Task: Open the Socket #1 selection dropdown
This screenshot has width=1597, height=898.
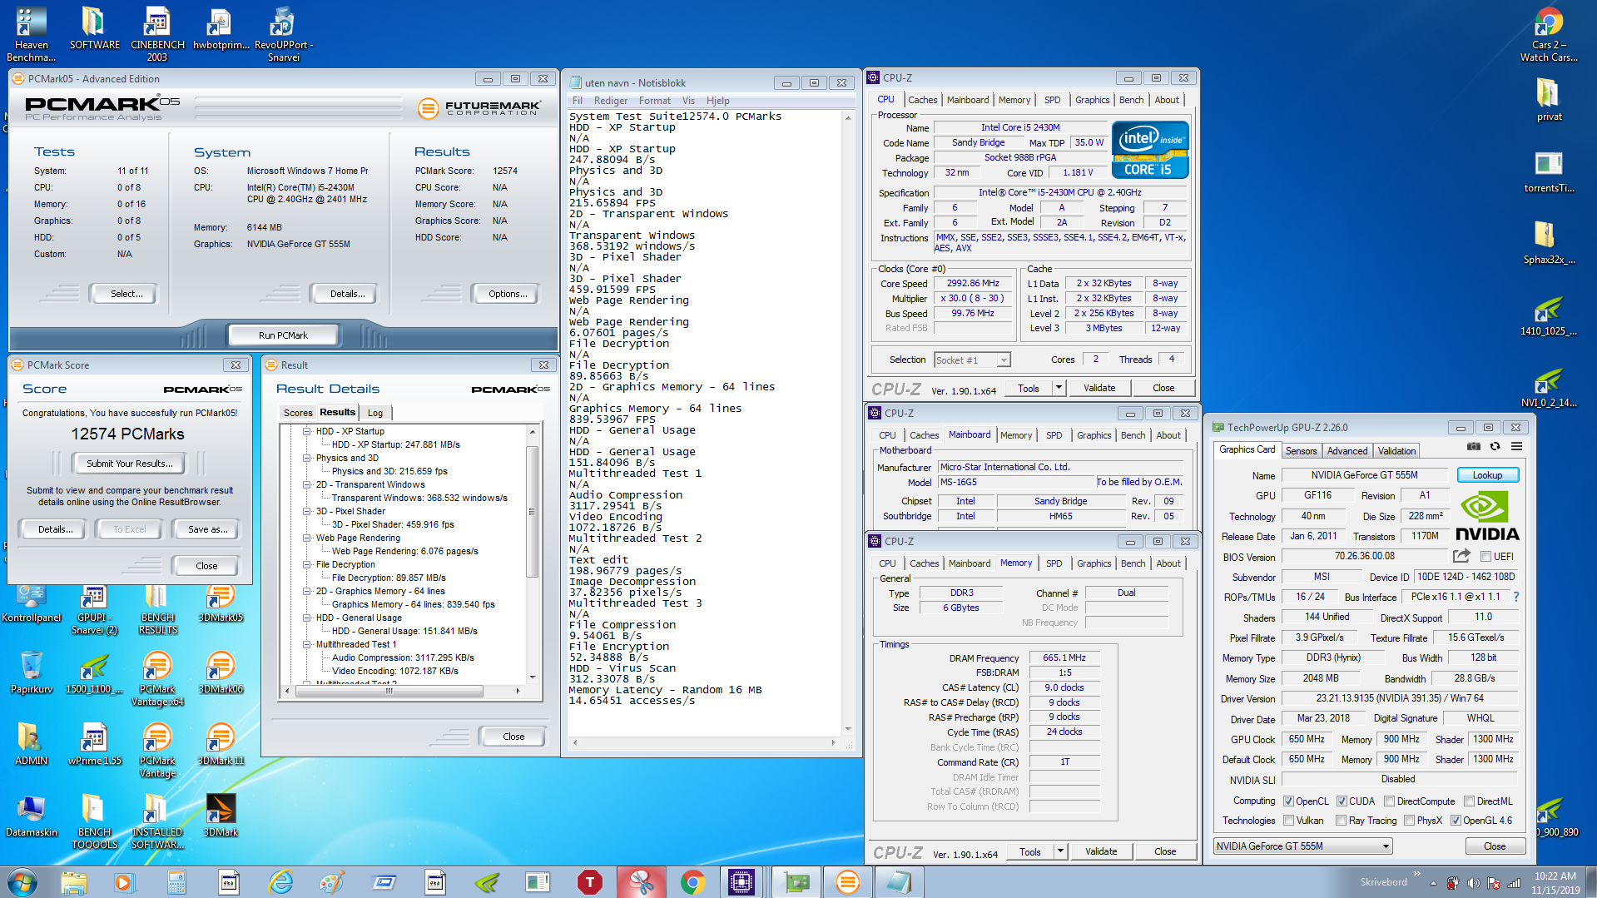Action: (972, 360)
